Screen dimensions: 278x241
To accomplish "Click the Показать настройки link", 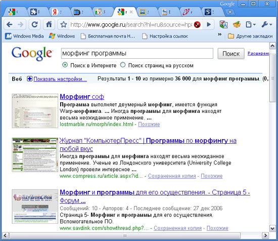I will pos(60,79).
